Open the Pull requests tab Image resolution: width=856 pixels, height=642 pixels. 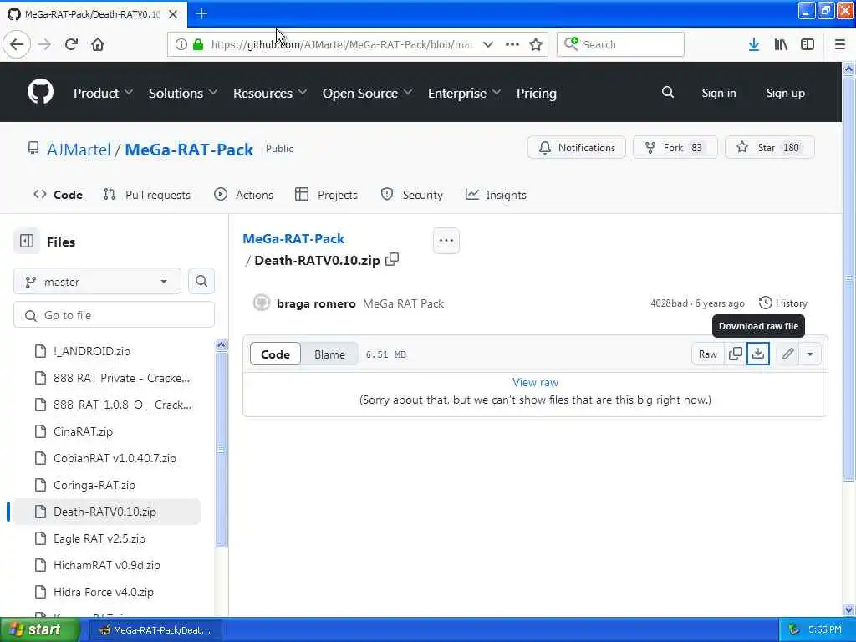(x=147, y=195)
